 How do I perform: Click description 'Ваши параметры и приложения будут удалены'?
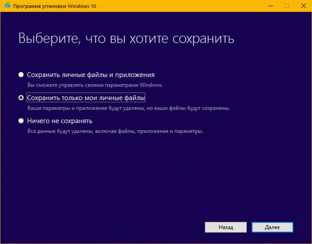pos(86,108)
